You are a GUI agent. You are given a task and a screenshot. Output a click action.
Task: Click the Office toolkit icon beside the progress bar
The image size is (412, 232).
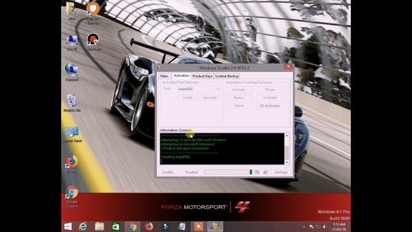257,172
